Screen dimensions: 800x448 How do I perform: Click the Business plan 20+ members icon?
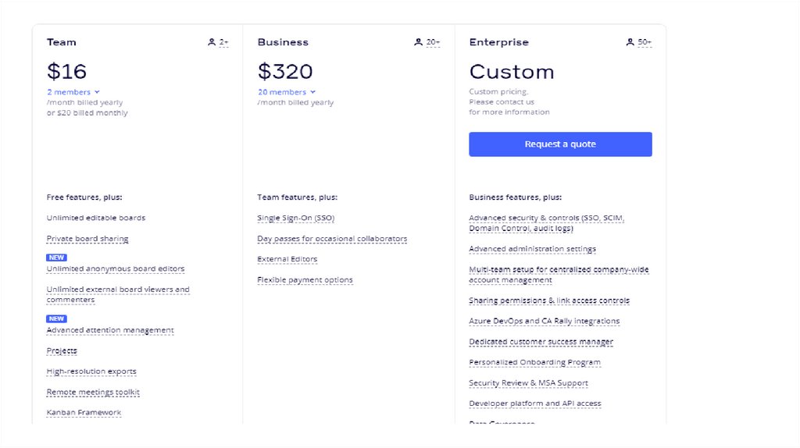click(x=418, y=42)
